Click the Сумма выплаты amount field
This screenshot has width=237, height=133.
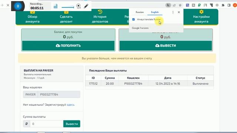click(x=47, y=124)
